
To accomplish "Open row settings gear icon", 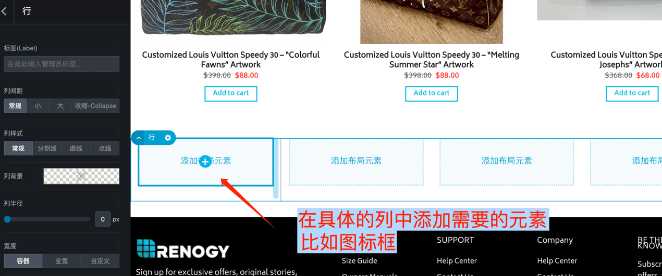I will click(x=168, y=138).
